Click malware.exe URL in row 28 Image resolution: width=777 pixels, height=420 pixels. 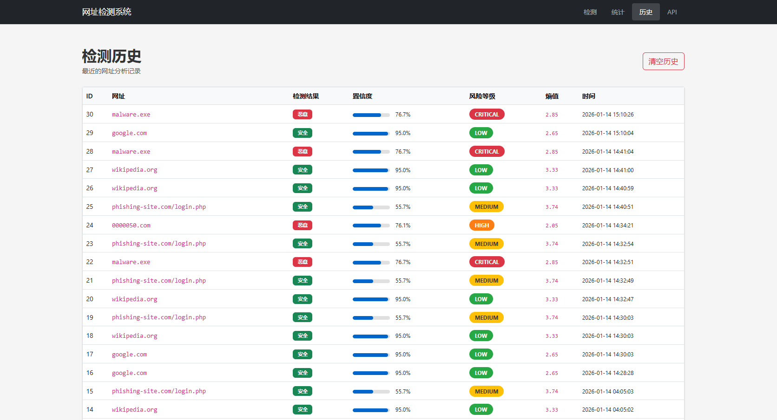coord(131,152)
